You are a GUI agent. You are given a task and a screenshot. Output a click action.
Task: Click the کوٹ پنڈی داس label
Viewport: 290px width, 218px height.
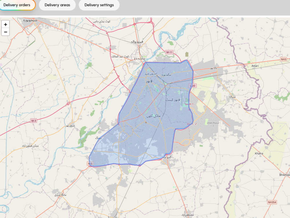[101, 22]
